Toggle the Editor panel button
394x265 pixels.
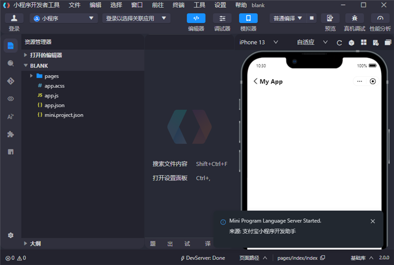196,18
